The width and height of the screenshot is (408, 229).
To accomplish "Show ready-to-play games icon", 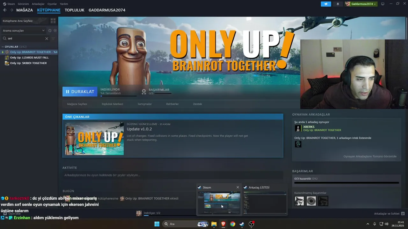I will 55,31.
